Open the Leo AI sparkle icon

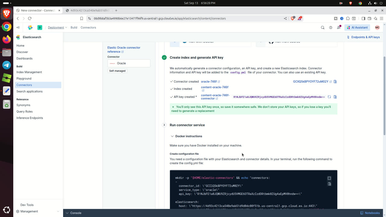pyautogui.click(x=375, y=18)
